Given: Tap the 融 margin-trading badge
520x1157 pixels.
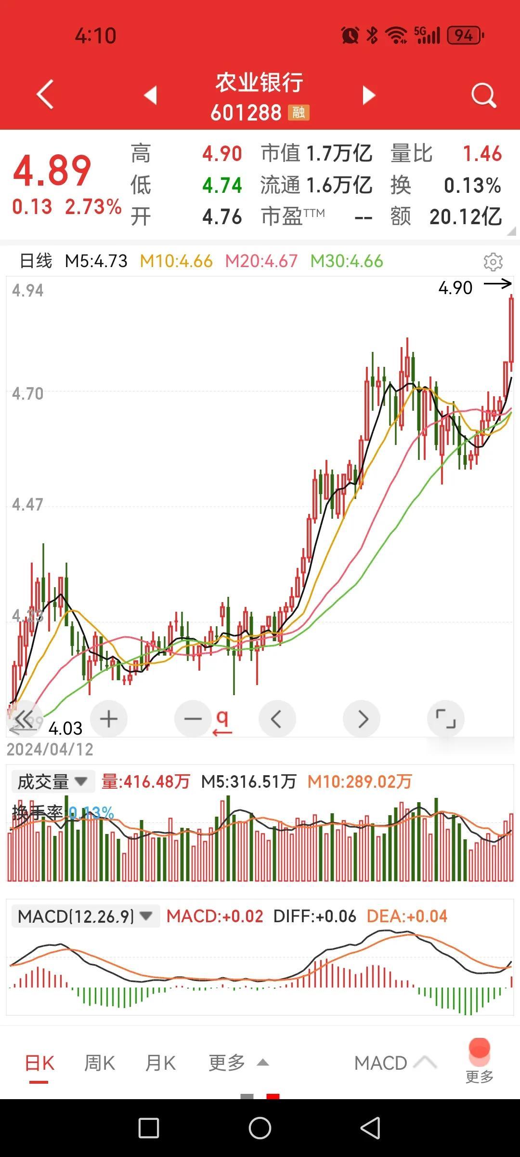Looking at the screenshot, I should tap(299, 113).
